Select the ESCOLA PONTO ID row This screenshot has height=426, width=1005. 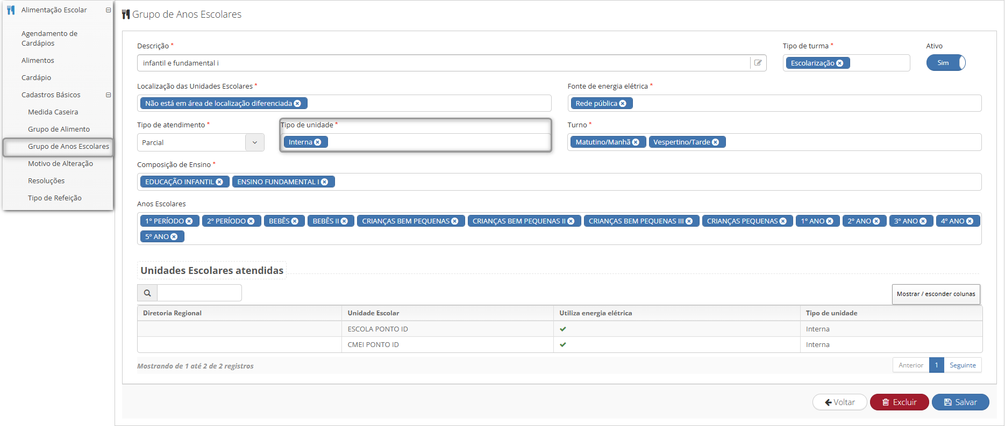pos(560,329)
